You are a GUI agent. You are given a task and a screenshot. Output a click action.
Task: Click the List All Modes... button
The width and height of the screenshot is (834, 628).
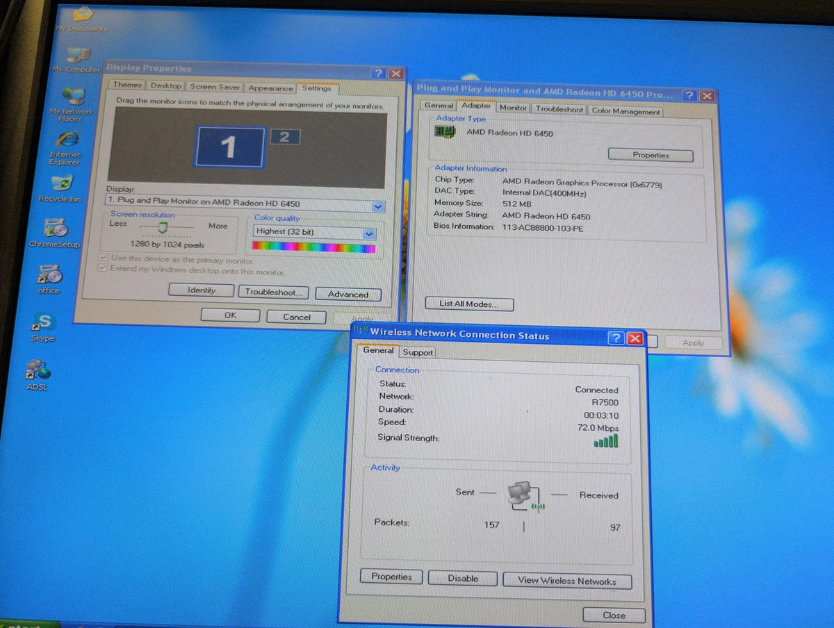[x=469, y=304]
